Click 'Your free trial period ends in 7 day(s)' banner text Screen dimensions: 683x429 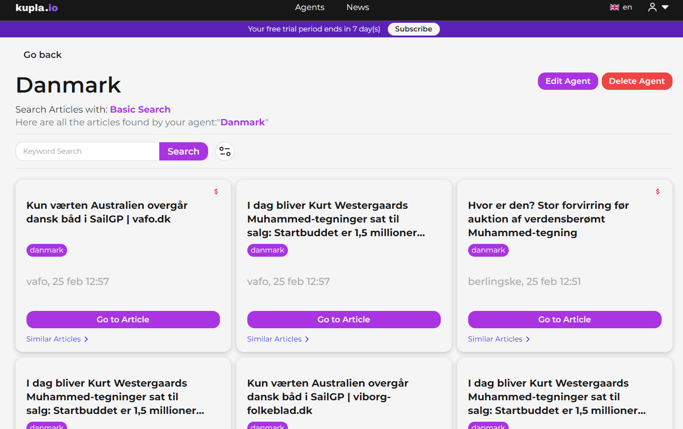314,29
